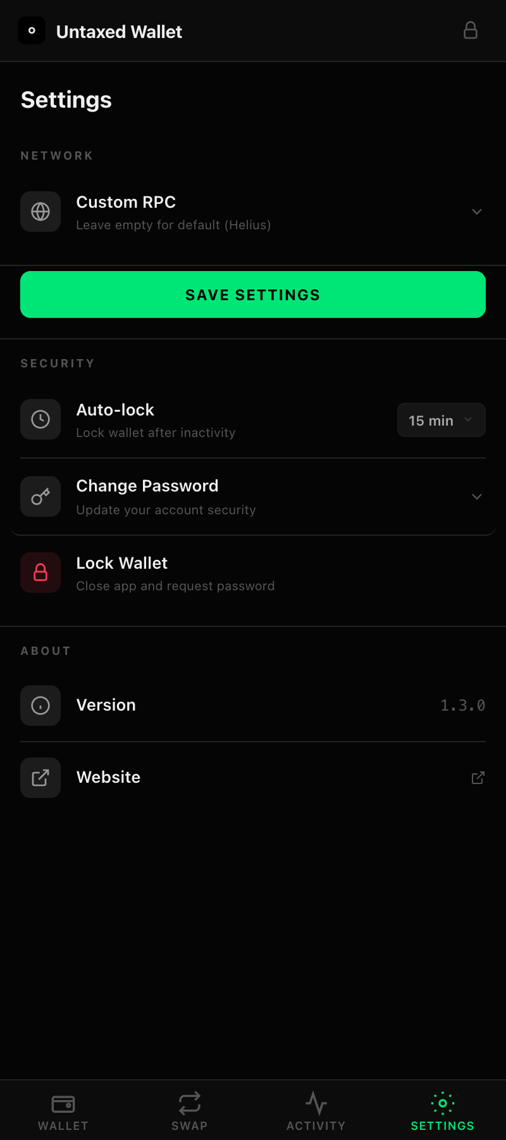Screen dimensions: 506x1140
Task: Open the 15 min auto-lock dropdown
Action: tap(441, 420)
